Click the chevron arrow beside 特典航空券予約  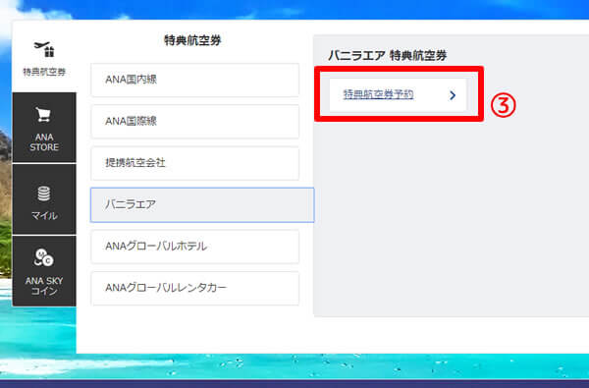453,95
